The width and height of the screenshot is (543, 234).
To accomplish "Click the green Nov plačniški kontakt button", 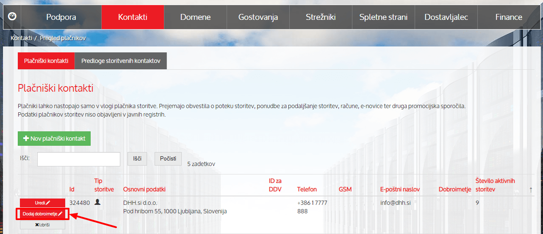I will [x=54, y=139].
